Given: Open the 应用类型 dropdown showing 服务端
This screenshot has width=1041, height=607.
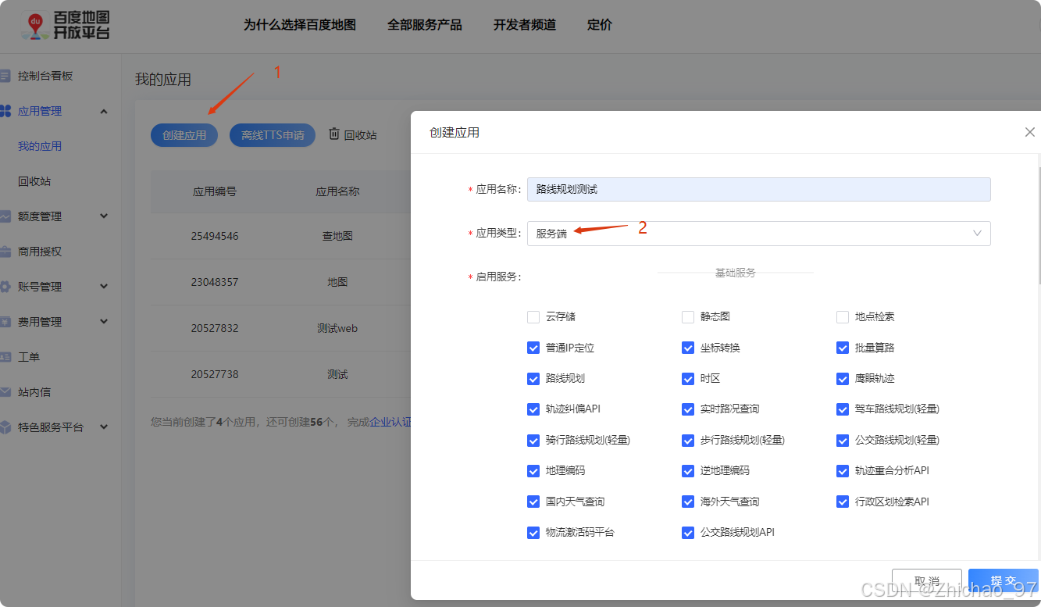Looking at the screenshot, I should tap(758, 234).
